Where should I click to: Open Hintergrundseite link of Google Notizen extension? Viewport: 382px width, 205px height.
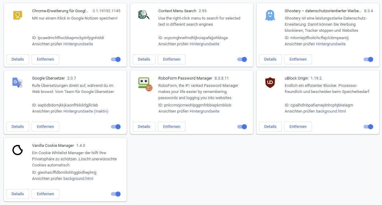[x=78, y=44]
